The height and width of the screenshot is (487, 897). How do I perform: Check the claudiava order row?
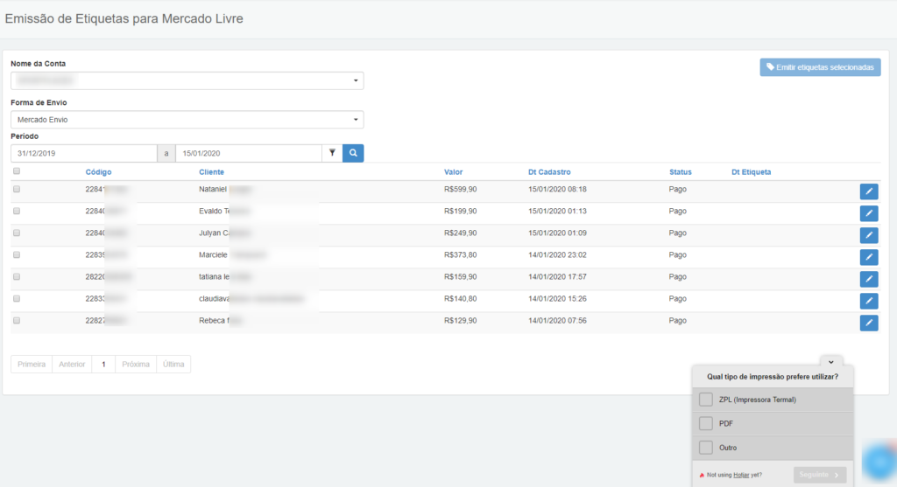17,299
